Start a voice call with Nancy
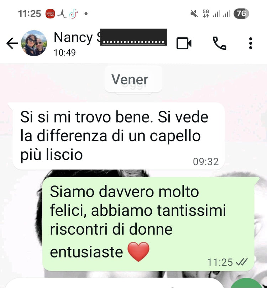Image resolution: width=267 pixels, height=288 pixels. [219, 43]
